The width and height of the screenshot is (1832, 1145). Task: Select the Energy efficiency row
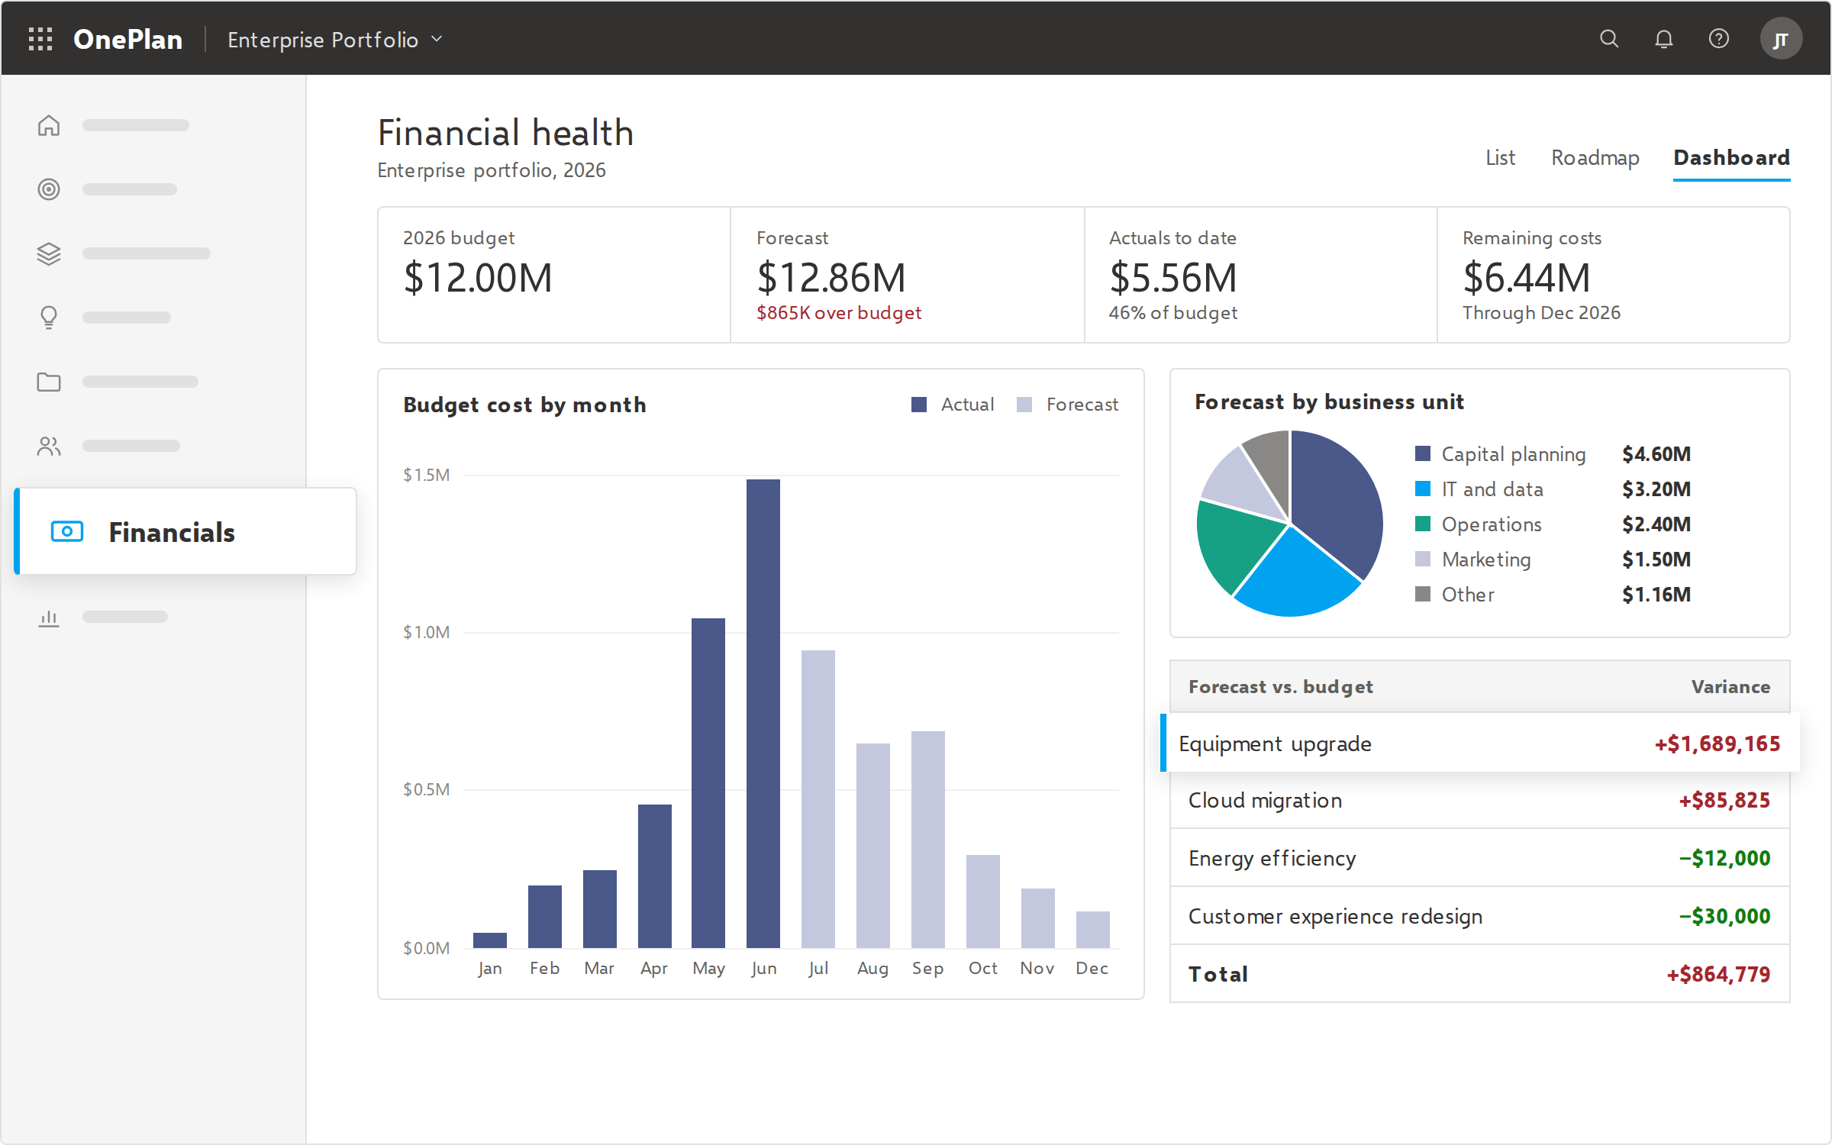pyautogui.click(x=1479, y=858)
